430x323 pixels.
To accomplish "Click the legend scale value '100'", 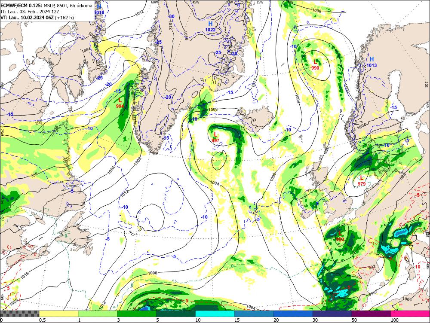I will pyautogui.click(x=394, y=320).
